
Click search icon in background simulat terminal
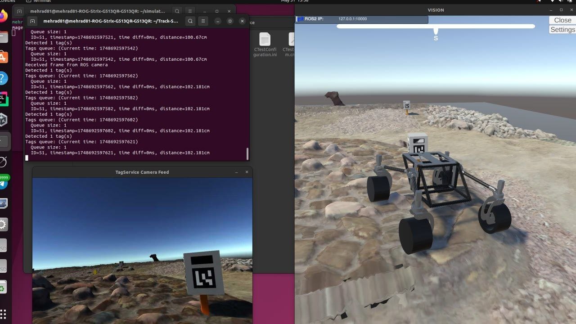pos(177,11)
